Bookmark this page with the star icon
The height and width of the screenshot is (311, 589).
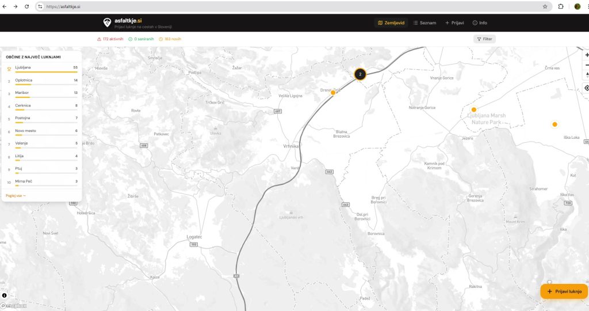(x=545, y=6)
